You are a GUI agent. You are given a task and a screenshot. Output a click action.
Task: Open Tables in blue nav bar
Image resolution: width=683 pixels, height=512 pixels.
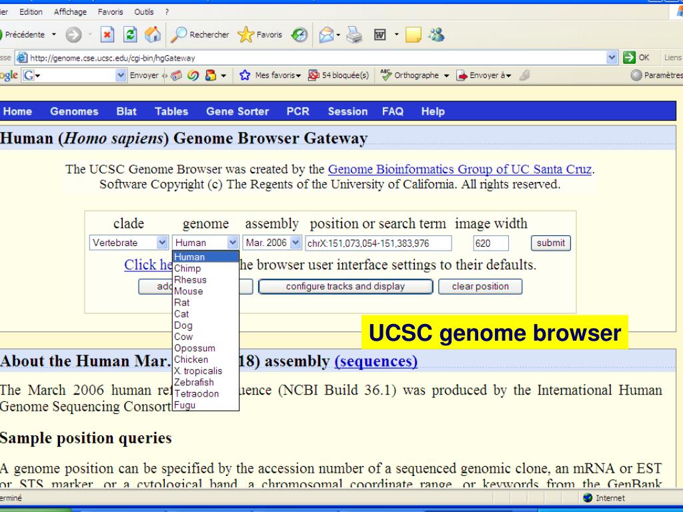pyautogui.click(x=171, y=111)
